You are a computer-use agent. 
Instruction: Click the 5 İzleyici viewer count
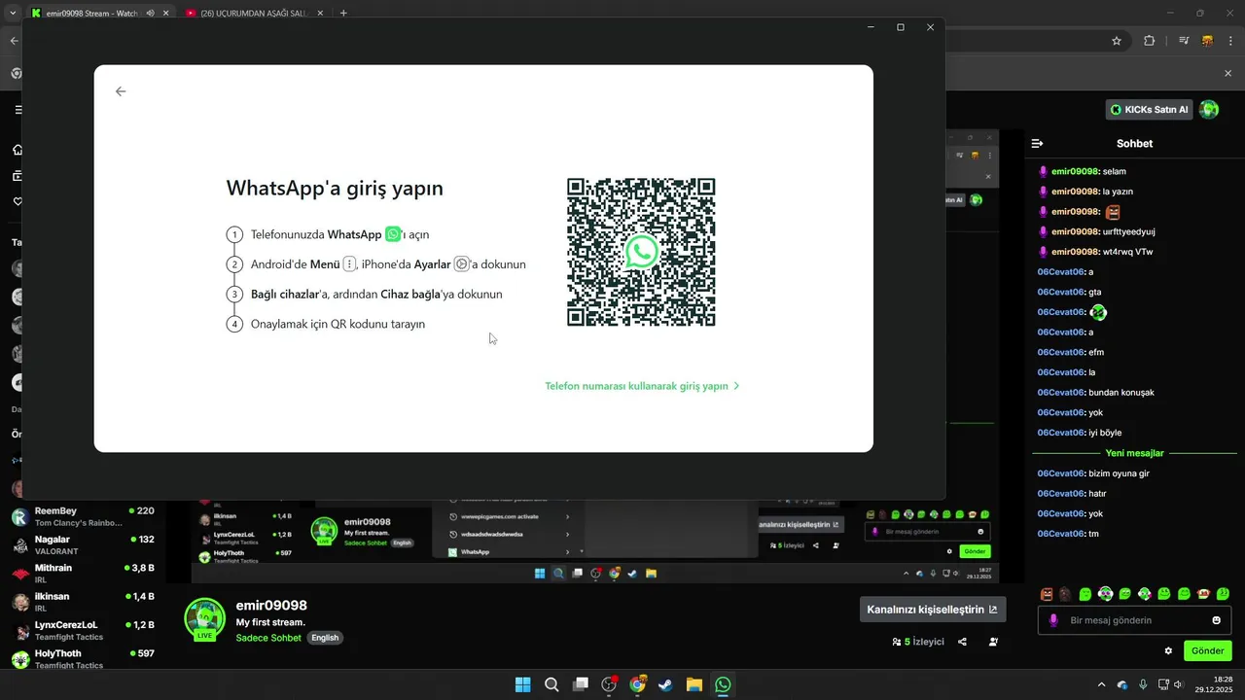click(x=918, y=642)
